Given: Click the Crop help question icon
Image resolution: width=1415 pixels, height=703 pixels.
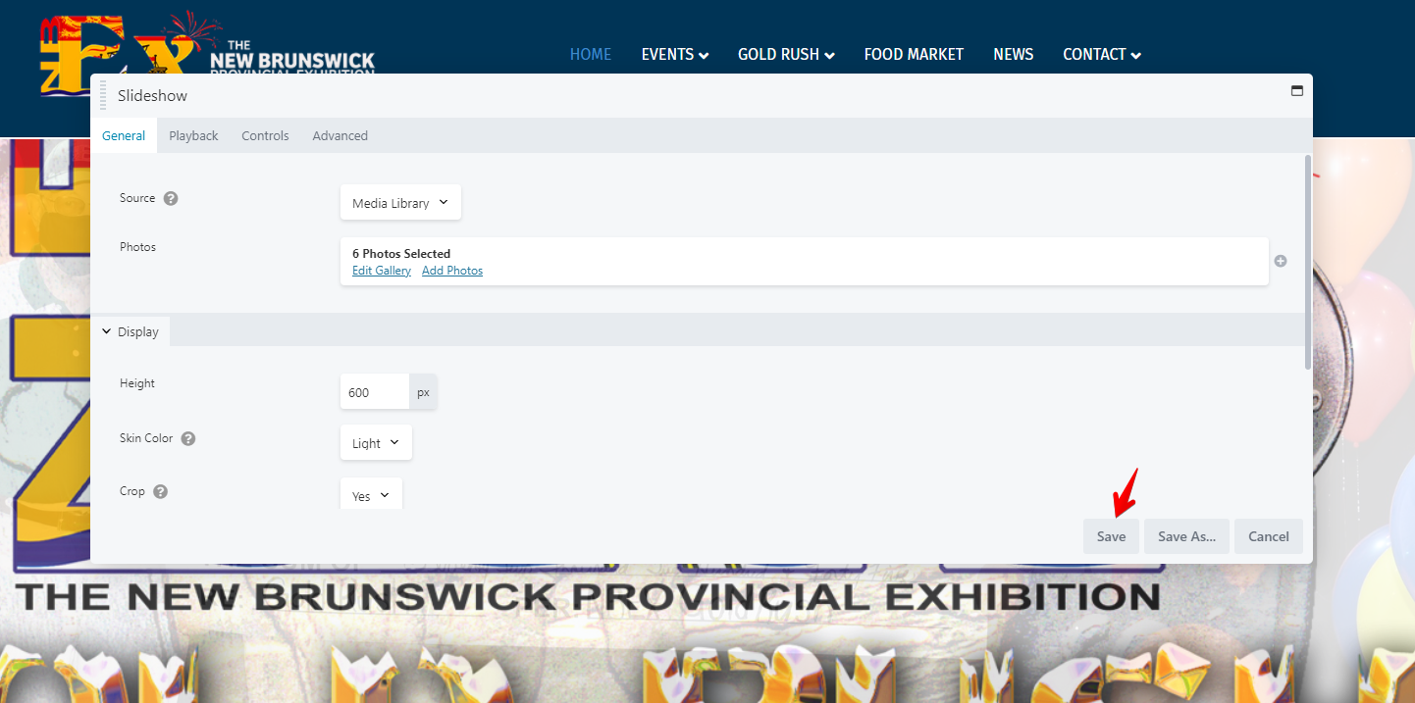Looking at the screenshot, I should [161, 491].
